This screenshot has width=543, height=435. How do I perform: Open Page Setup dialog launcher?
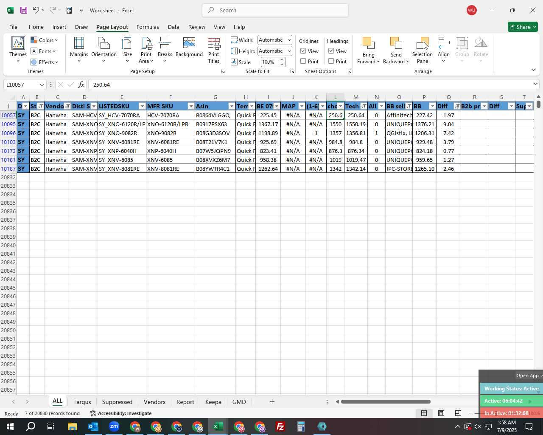tap(223, 71)
